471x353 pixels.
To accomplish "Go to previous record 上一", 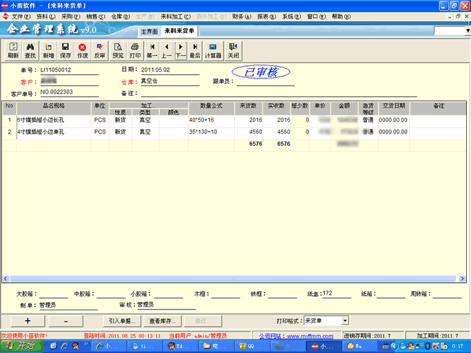I will tap(167, 51).
